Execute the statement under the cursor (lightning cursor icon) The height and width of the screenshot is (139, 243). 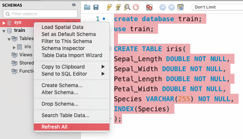pos(118,7)
